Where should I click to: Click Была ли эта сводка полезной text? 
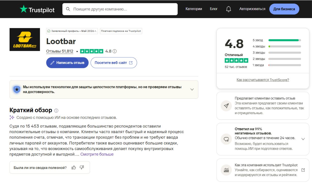click(x=40, y=167)
